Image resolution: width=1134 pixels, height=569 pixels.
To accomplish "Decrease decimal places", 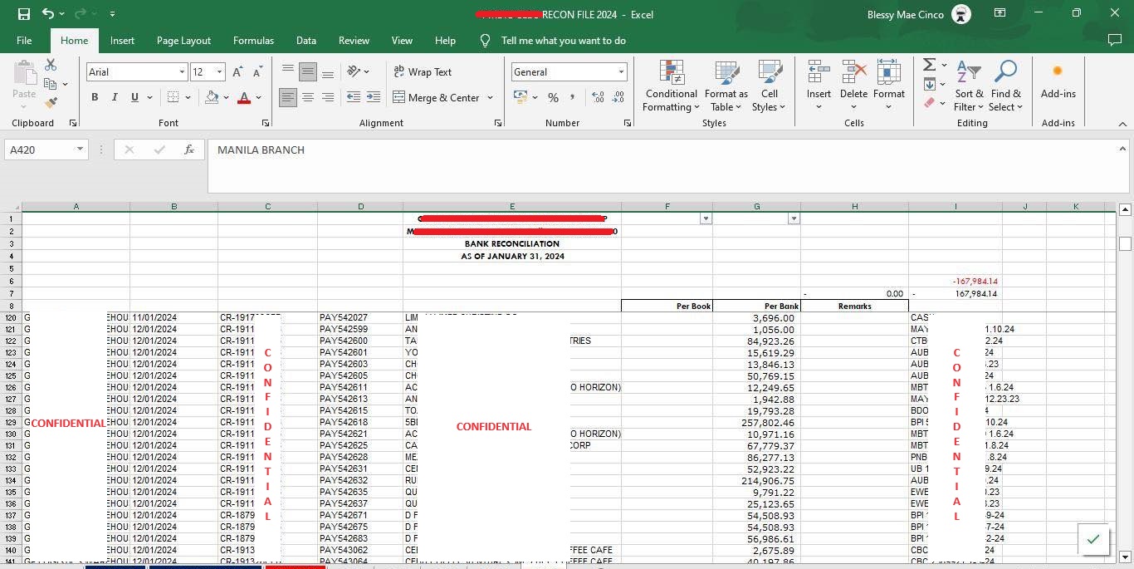I will pyautogui.click(x=618, y=97).
